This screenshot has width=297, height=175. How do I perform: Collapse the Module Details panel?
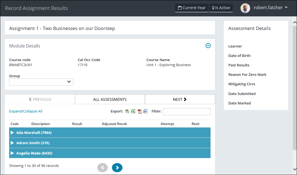click(x=208, y=46)
